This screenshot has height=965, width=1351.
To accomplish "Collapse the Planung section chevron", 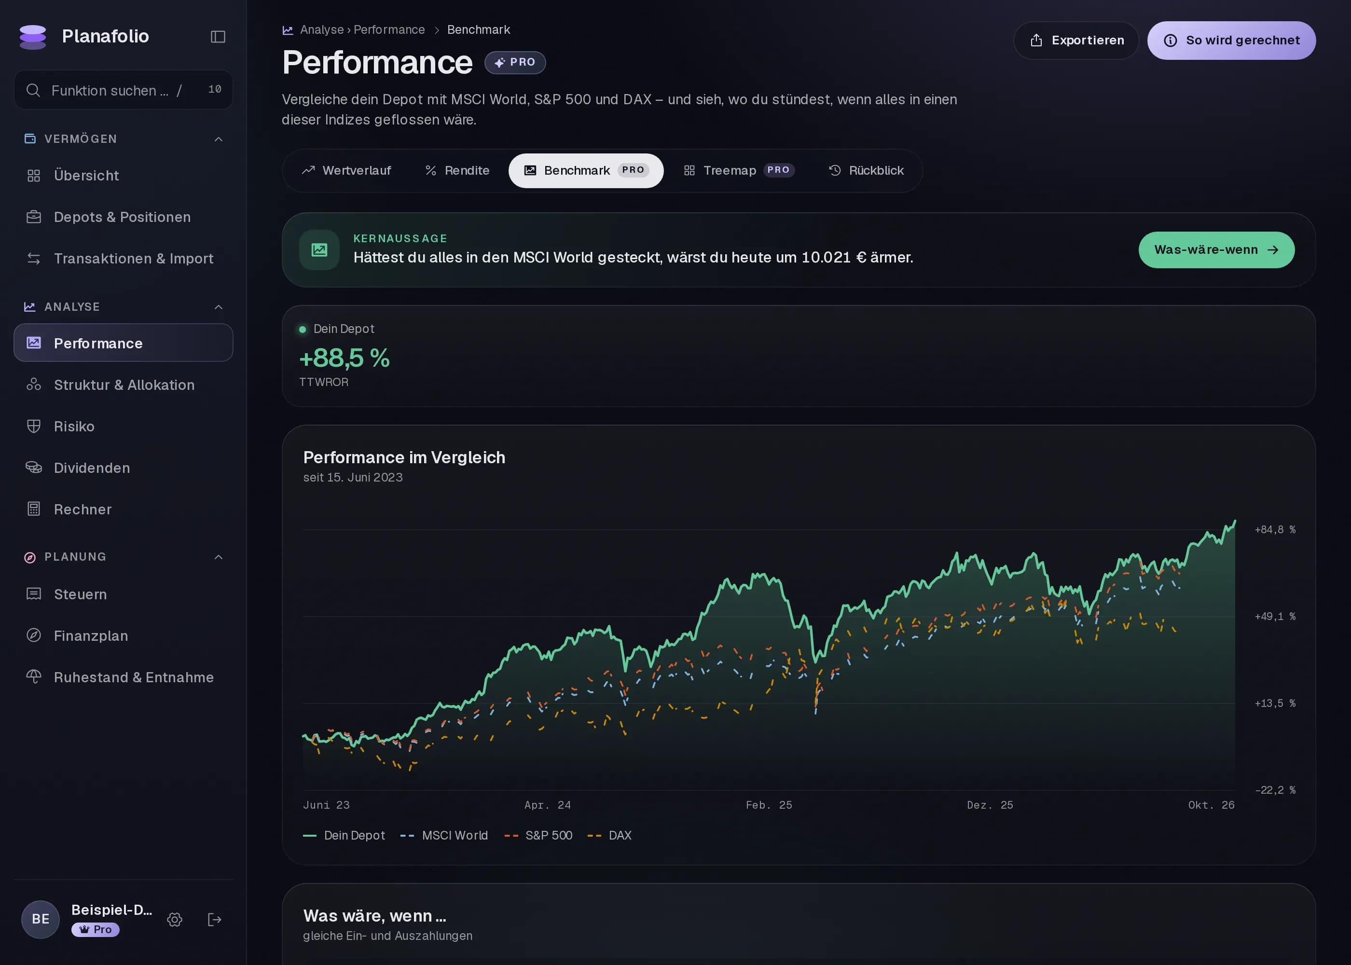I will [x=219, y=557].
